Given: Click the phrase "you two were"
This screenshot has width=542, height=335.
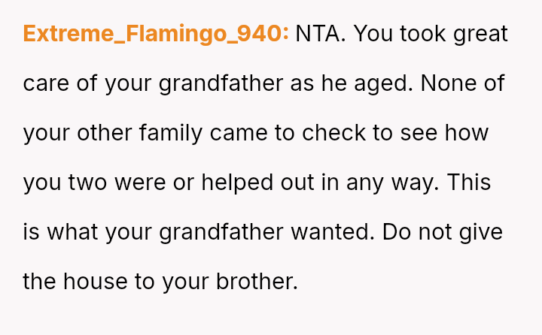Looking at the screenshot, I should [x=95, y=183].
